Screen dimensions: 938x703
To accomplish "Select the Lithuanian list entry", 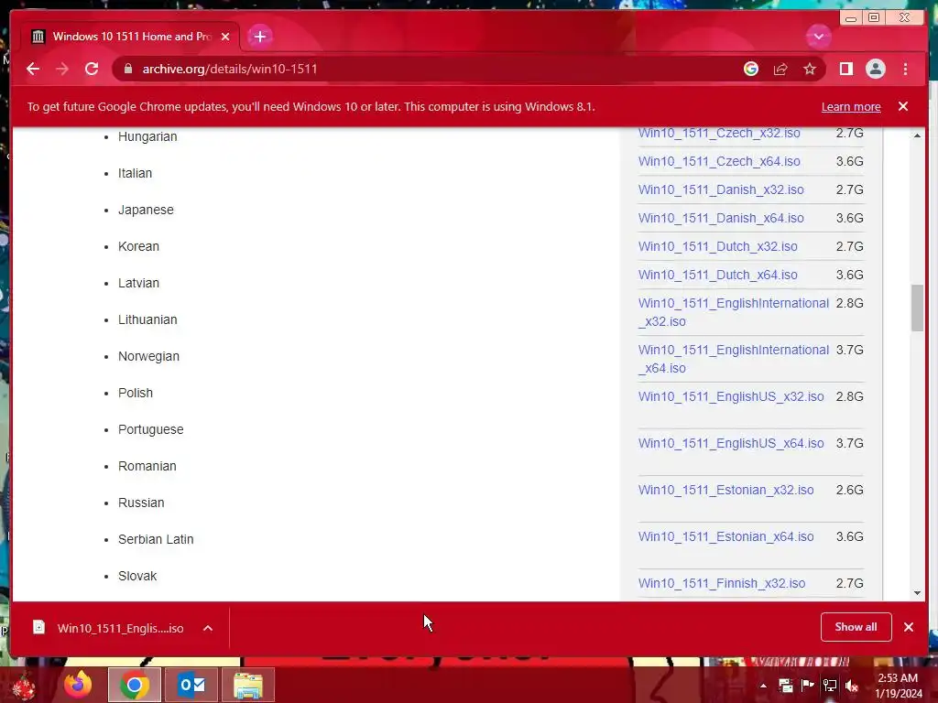I will point(147,319).
